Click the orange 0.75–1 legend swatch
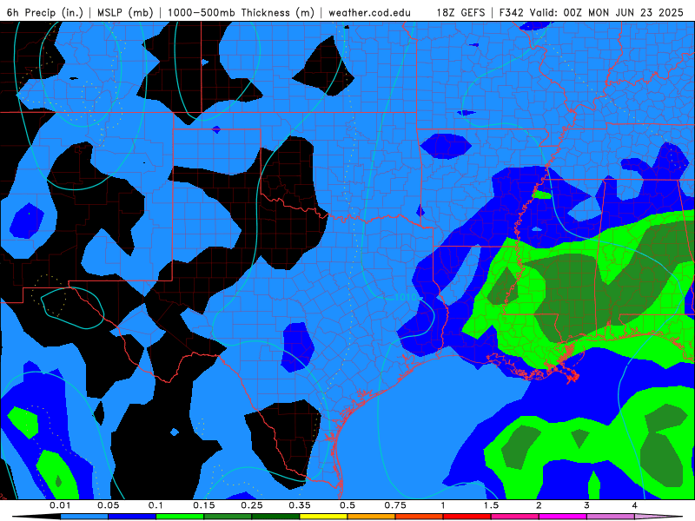695x521 pixels. [420, 517]
